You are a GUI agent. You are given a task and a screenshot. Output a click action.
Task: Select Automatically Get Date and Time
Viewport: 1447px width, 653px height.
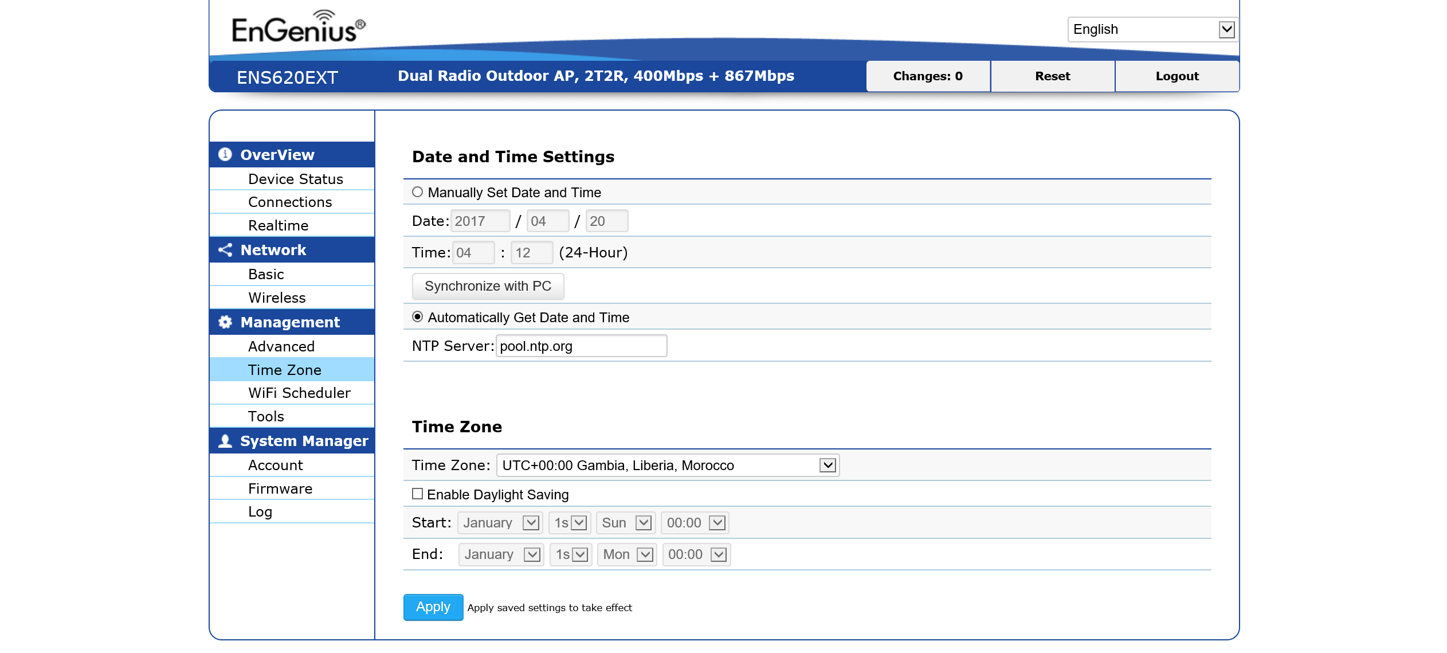coord(418,317)
